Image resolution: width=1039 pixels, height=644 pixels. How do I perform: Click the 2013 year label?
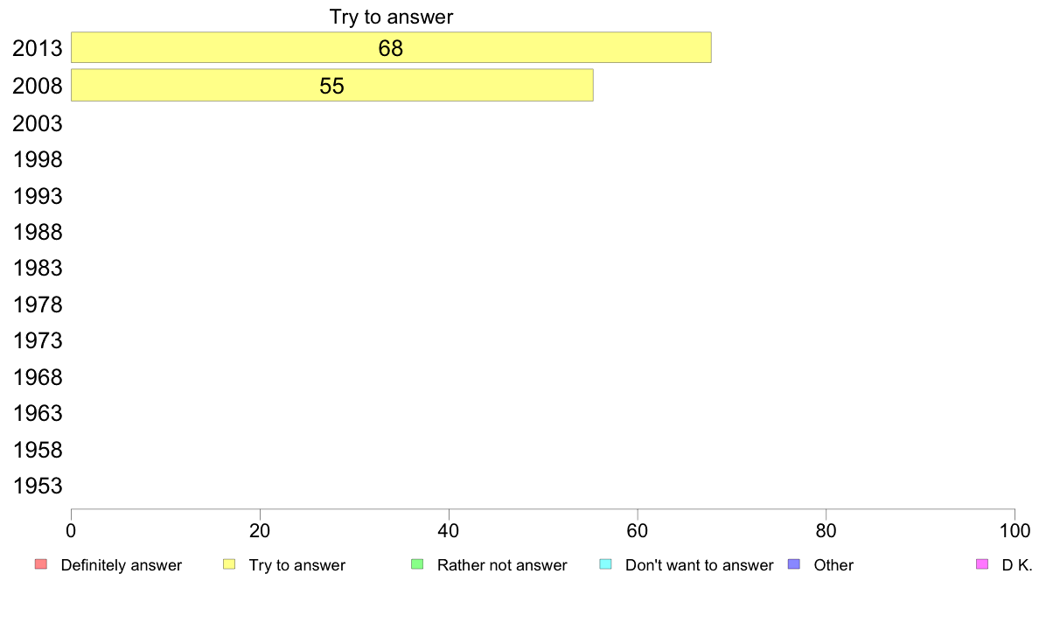(x=37, y=48)
